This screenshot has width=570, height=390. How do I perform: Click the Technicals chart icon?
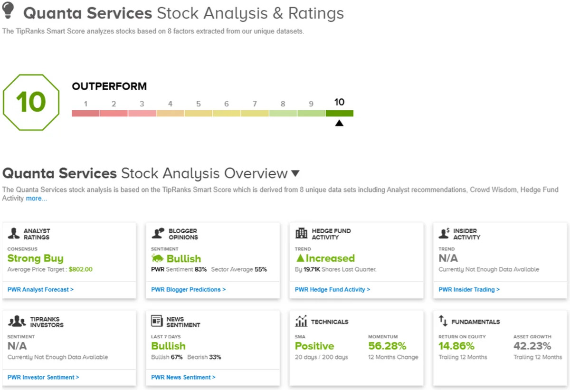point(301,322)
